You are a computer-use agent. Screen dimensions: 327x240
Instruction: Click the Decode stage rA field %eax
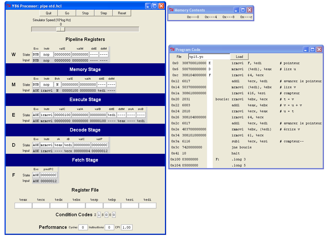click(x=58, y=145)
